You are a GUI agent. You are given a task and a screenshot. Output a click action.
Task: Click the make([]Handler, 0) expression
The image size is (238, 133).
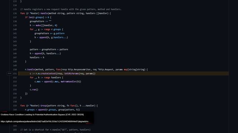(x=46, y=25)
